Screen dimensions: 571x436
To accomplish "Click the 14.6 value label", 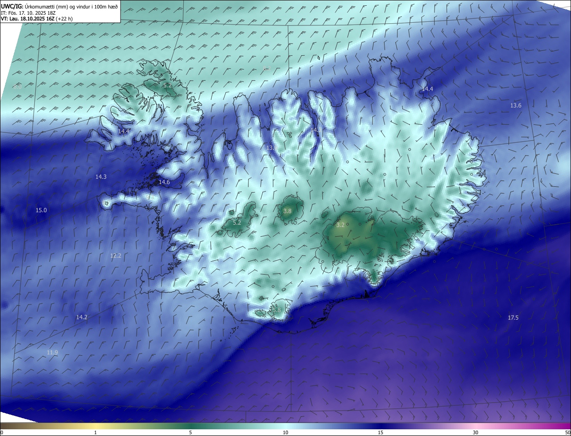I will point(164,182).
